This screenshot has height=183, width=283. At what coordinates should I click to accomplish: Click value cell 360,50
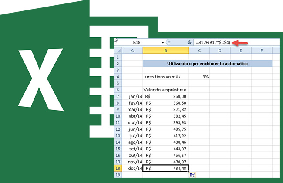(x=166, y=103)
